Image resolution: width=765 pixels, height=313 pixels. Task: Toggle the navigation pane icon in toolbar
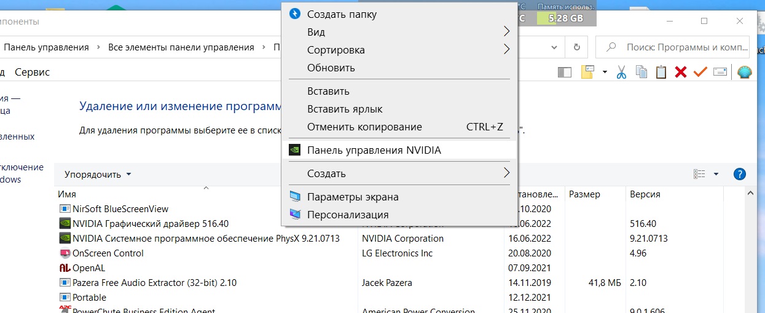click(x=564, y=72)
